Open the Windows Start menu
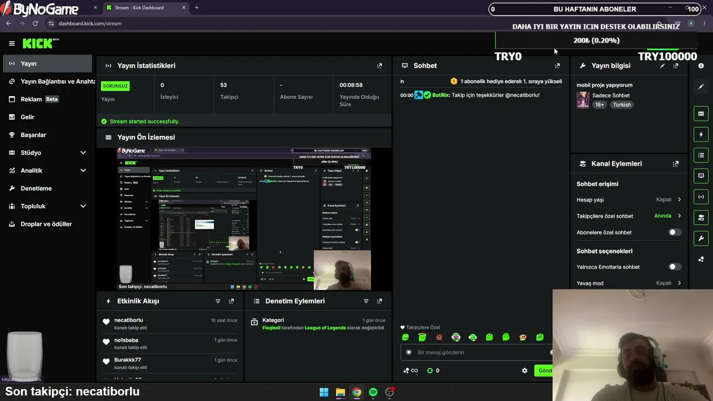Image resolution: width=713 pixels, height=401 pixels. point(324,392)
